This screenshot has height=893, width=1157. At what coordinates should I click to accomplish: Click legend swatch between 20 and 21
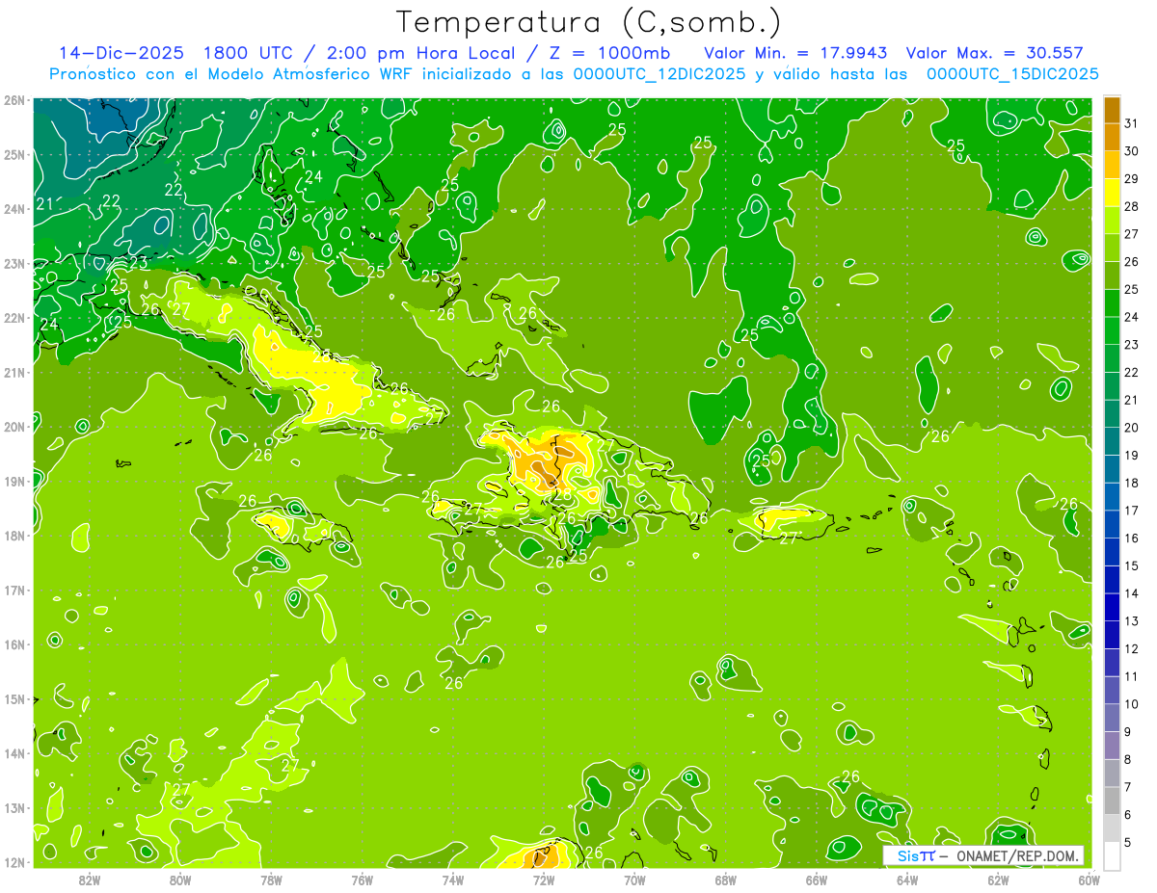tap(1112, 414)
